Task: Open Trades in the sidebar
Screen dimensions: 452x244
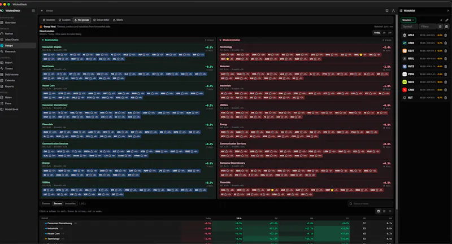Action: coord(9,68)
